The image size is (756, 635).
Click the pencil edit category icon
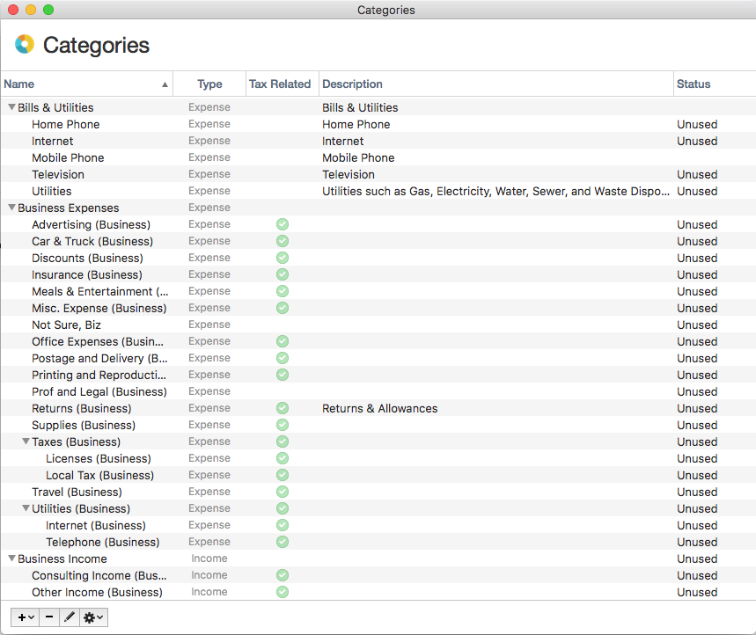pos(70,617)
